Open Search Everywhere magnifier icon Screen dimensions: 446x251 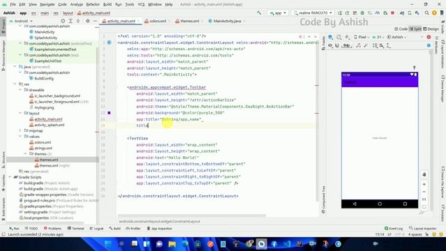(426, 13)
